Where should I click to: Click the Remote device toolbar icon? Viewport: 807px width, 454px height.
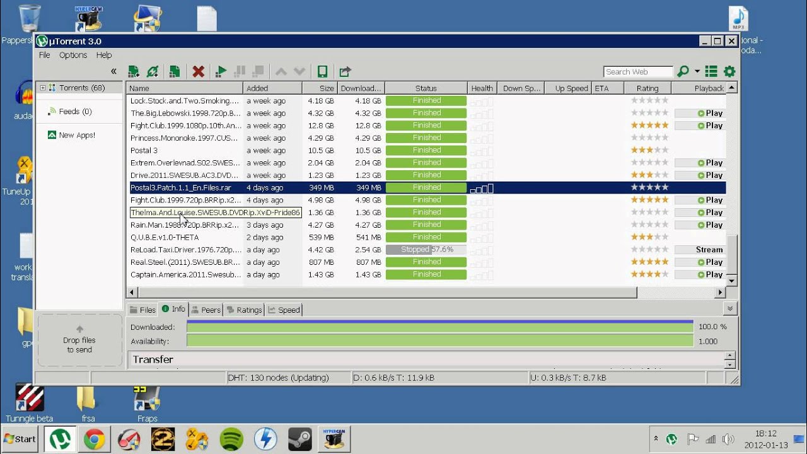coord(322,71)
